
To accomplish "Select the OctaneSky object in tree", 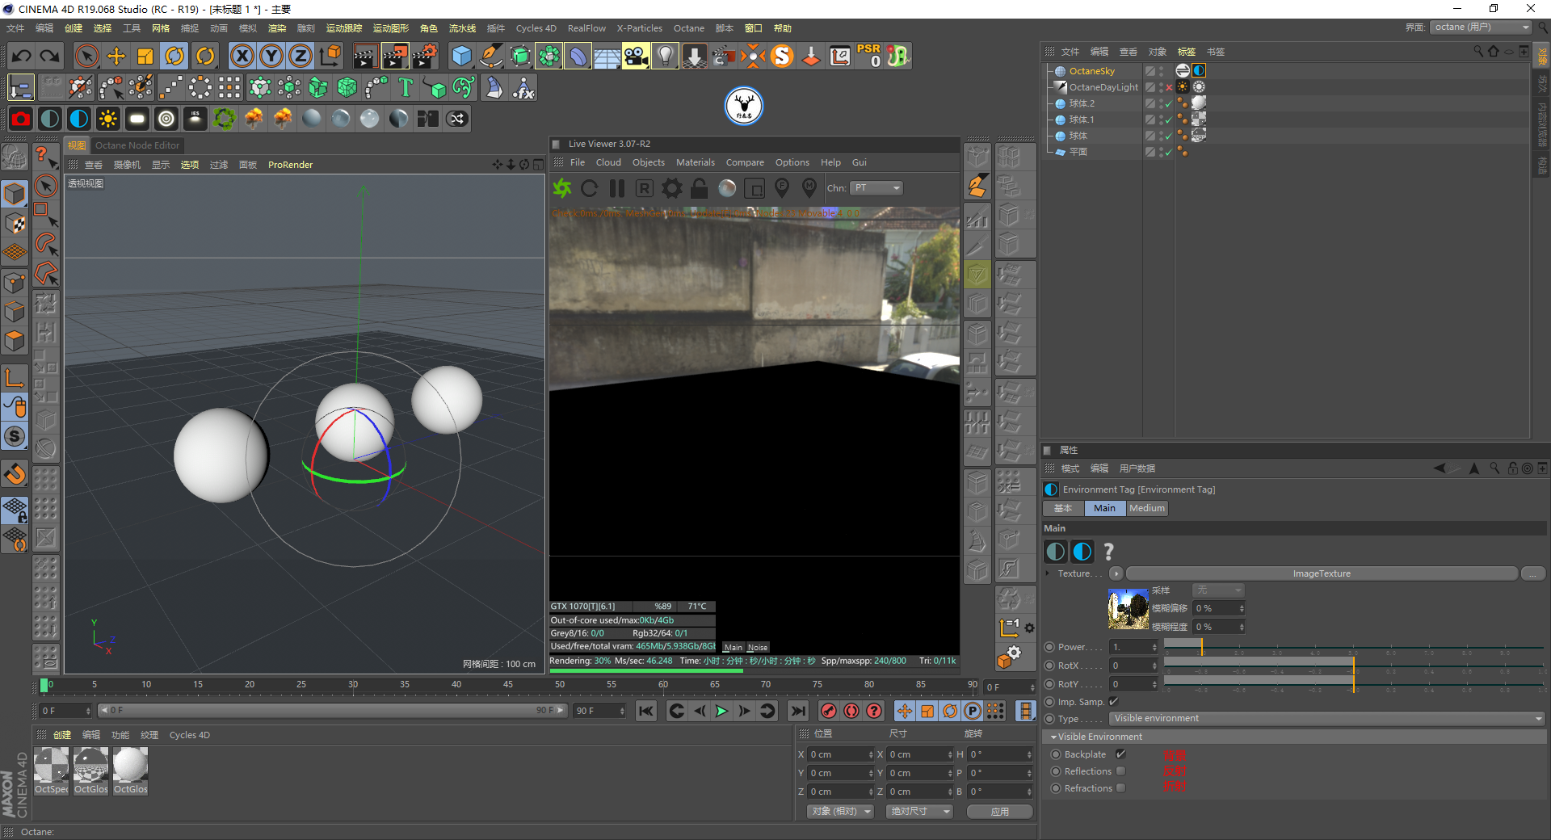I will coord(1091,71).
